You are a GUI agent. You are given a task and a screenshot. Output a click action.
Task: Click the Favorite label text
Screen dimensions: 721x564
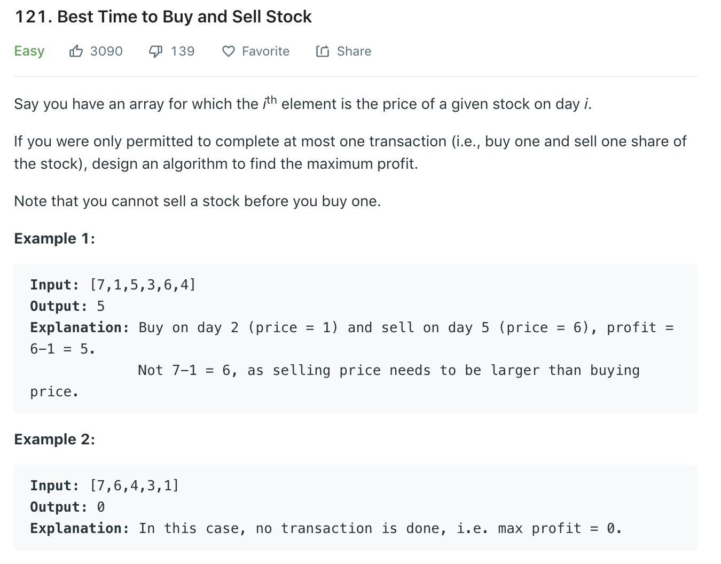point(265,51)
